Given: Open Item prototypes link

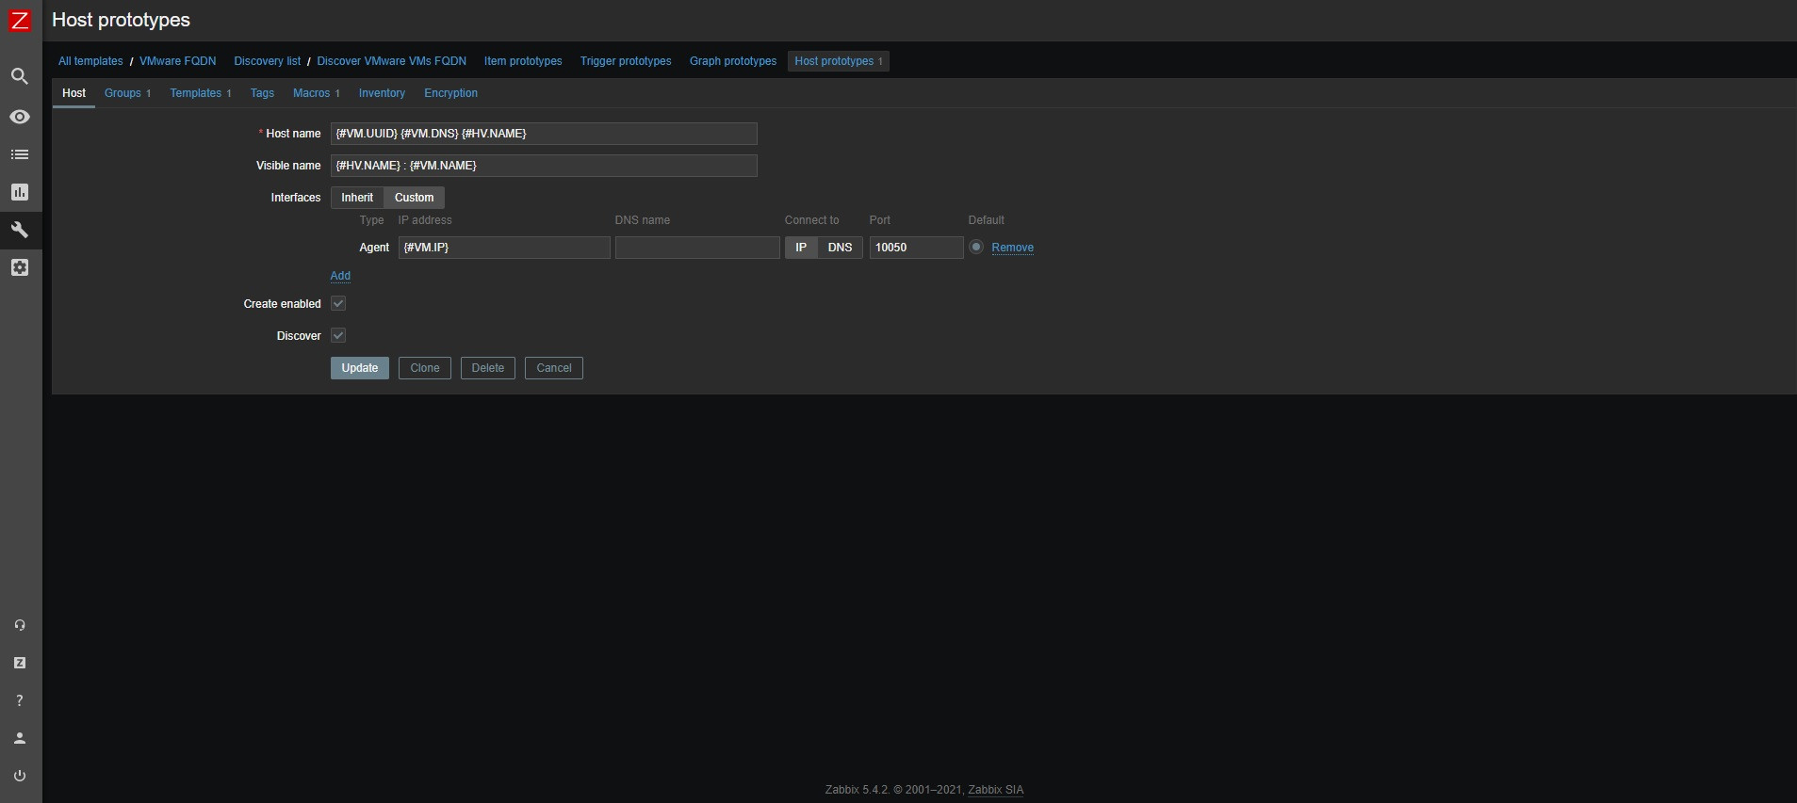Looking at the screenshot, I should [523, 61].
